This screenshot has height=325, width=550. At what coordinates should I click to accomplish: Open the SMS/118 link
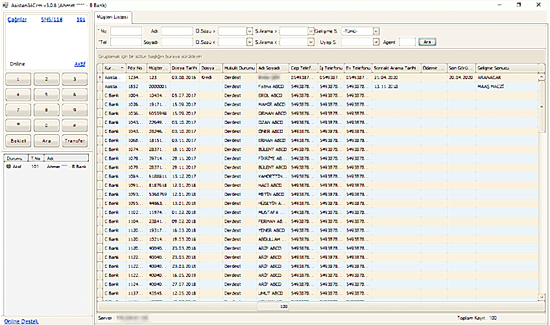click(52, 20)
